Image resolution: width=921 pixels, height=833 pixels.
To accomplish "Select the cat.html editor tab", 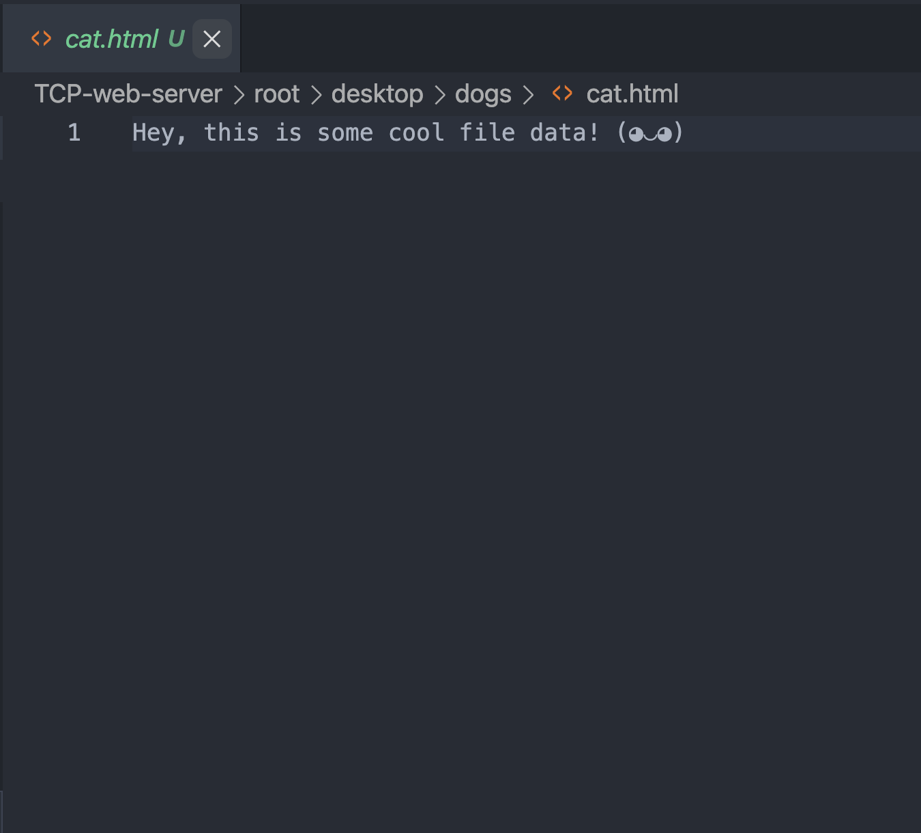I will pyautogui.click(x=121, y=39).
